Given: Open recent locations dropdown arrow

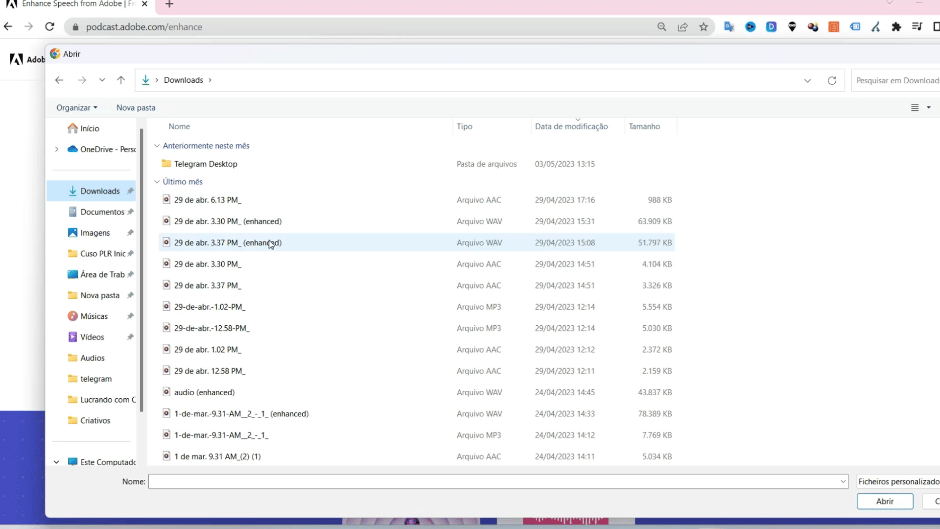Looking at the screenshot, I should click(102, 80).
